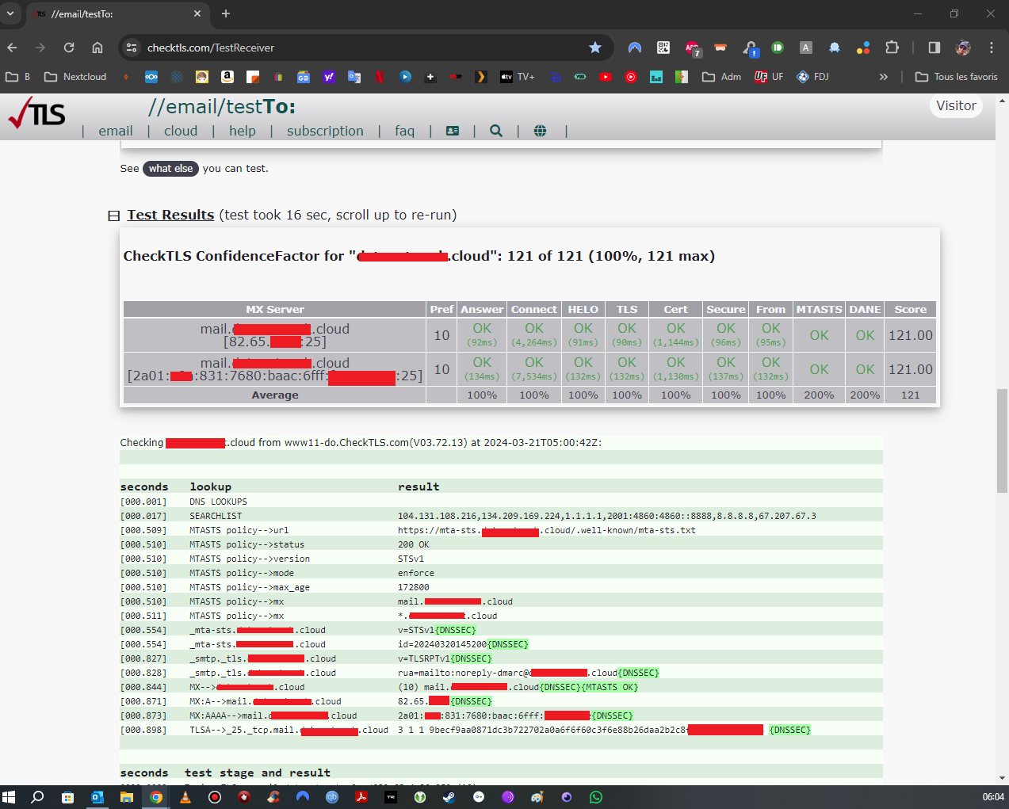Viewport: 1009px width, 809px height.
Task: Open the contact card icon in navigation
Action: coord(453,131)
